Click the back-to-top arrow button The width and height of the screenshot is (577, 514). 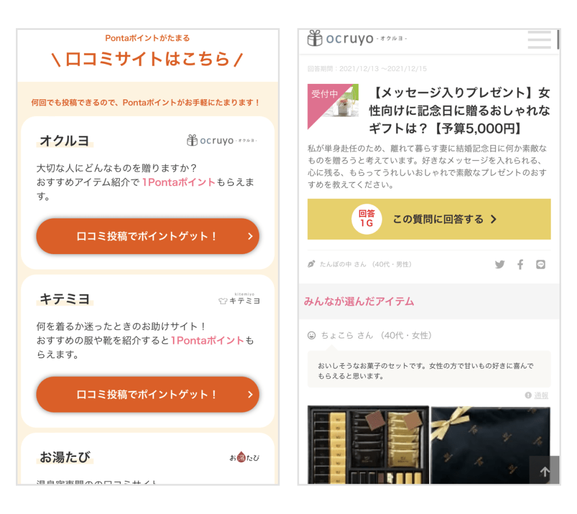pos(545,471)
